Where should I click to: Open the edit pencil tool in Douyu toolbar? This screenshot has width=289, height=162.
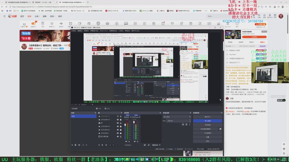(200, 23)
